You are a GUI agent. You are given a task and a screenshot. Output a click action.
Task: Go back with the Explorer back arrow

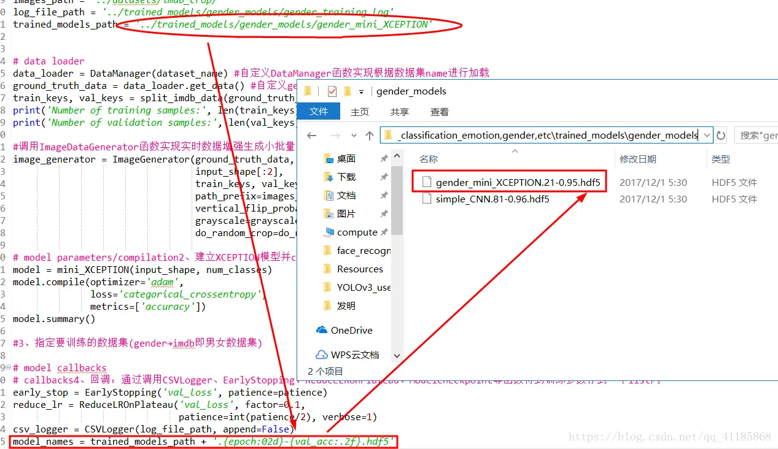click(312, 136)
